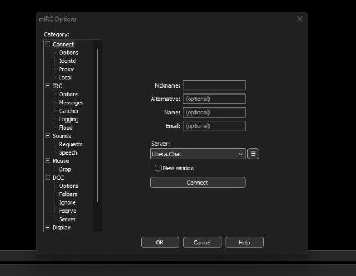The width and height of the screenshot is (356, 276).
Task: Select Options under IRC
Action: (x=68, y=94)
